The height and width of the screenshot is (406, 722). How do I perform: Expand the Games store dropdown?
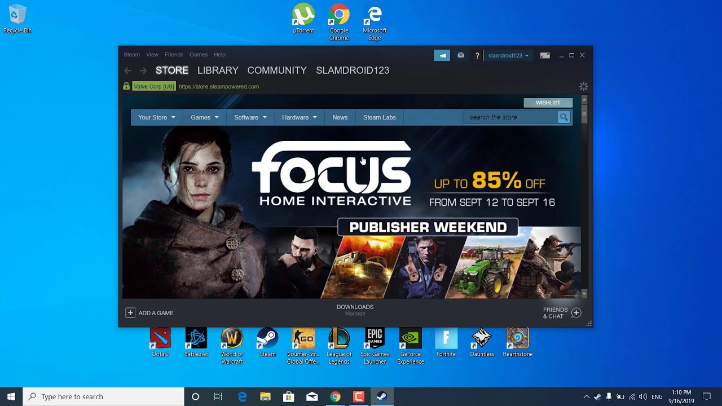click(x=204, y=117)
